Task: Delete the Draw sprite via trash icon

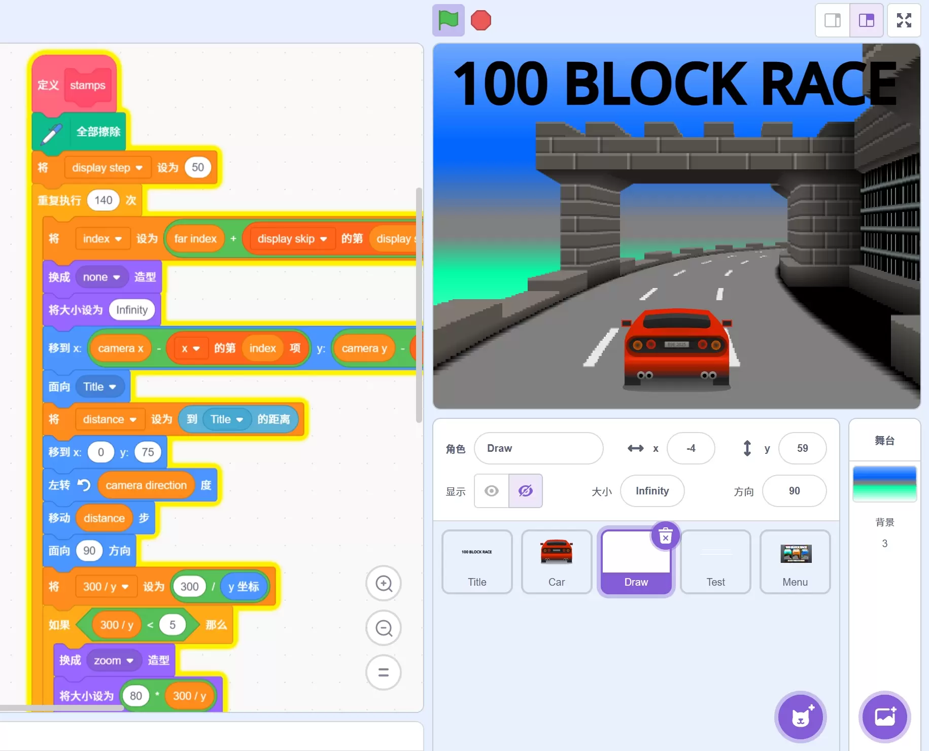Action: coord(666,535)
